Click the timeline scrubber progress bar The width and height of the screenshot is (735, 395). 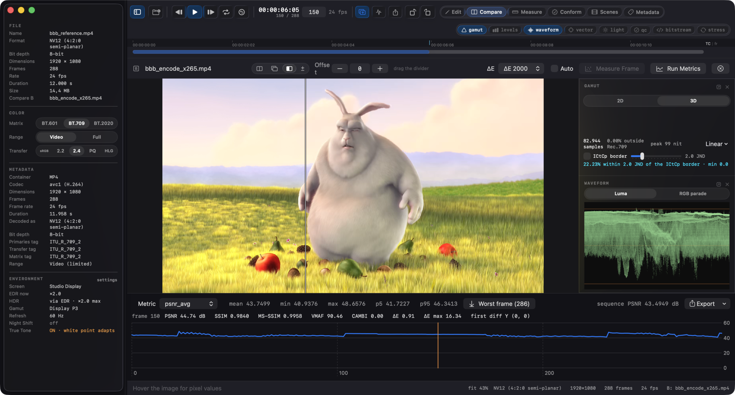pyautogui.click(x=418, y=52)
